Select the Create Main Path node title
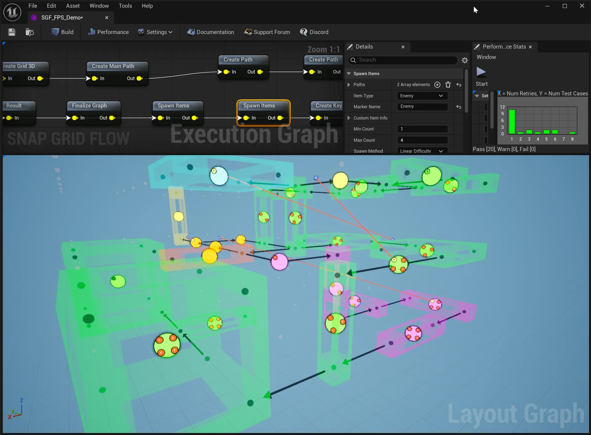The height and width of the screenshot is (435, 591). [x=113, y=66]
